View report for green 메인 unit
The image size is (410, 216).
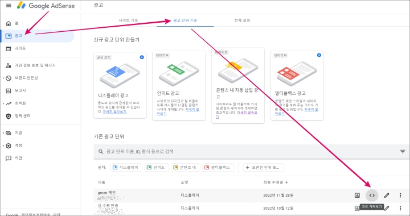[357, 195]
